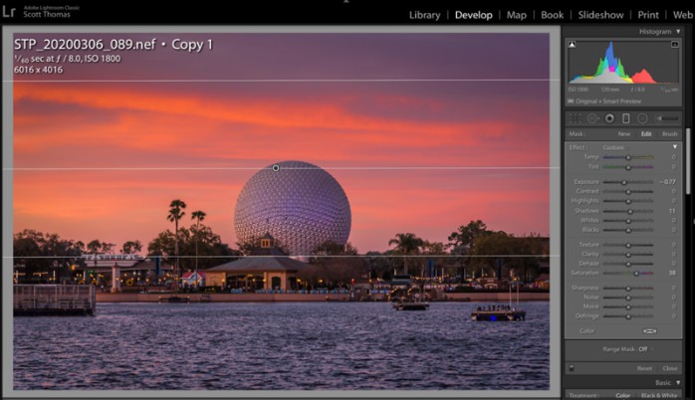This screenshot has height=400, width=695.
Task: Open the Effect preset Custom dropdown
Action: click(x=613, y=147)
